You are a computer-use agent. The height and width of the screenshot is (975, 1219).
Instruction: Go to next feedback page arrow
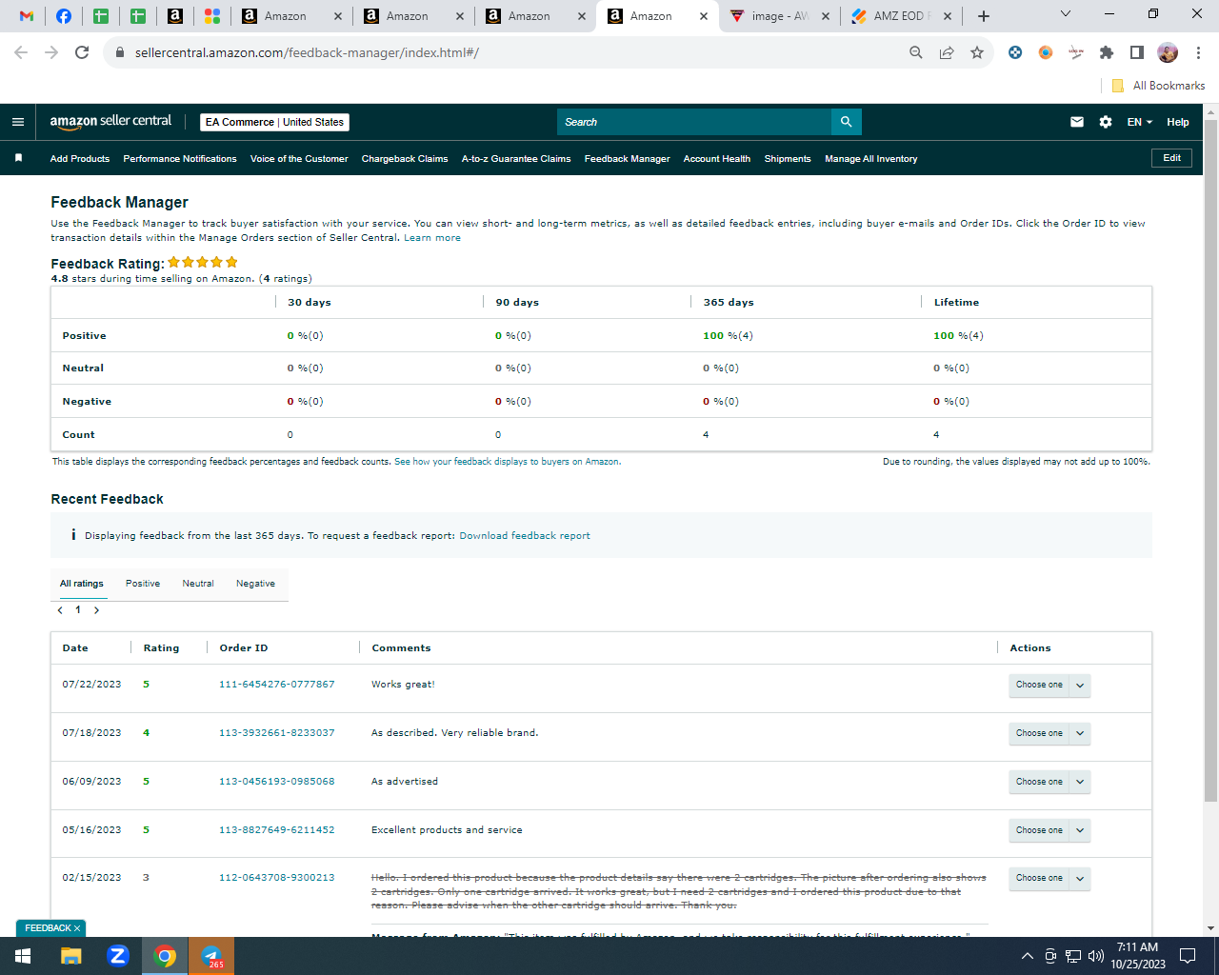96,610
